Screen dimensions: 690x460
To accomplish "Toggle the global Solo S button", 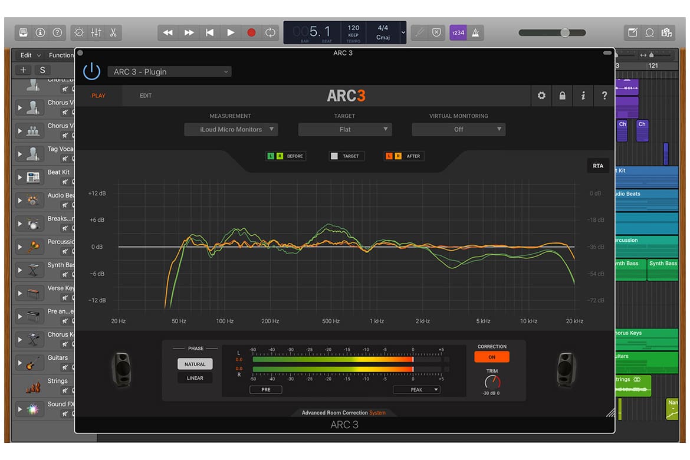I will [42, 70].
